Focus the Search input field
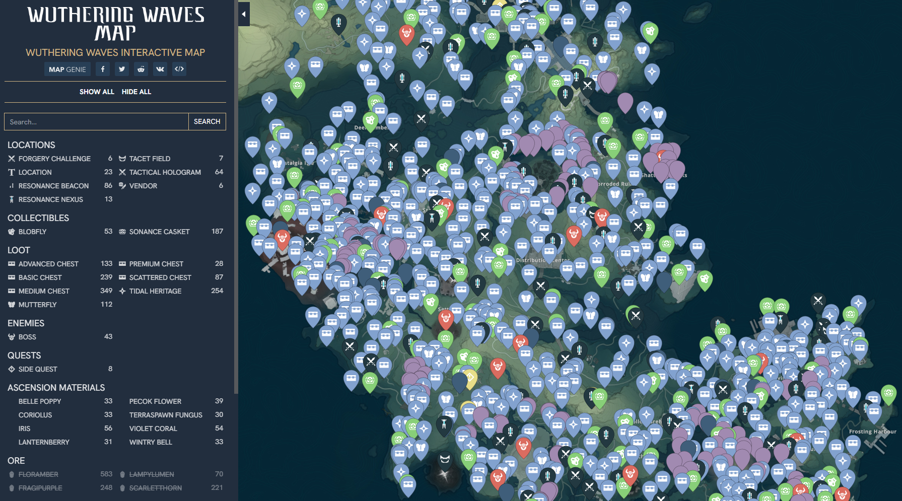The height and width of the screenshot is (501, 902). click(96, 122)
